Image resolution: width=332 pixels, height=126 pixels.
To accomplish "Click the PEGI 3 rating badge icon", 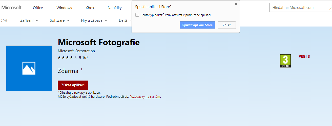I will coord(285,61).
